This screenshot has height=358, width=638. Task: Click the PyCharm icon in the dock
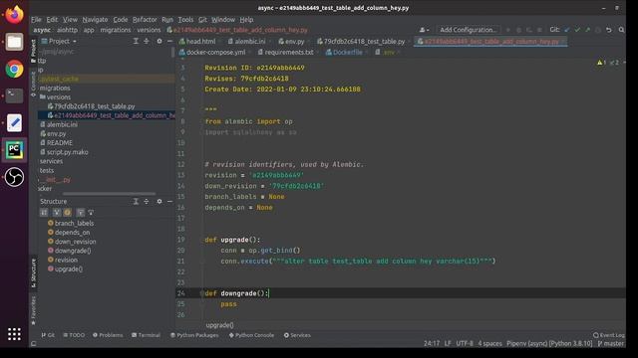(14, 150)
